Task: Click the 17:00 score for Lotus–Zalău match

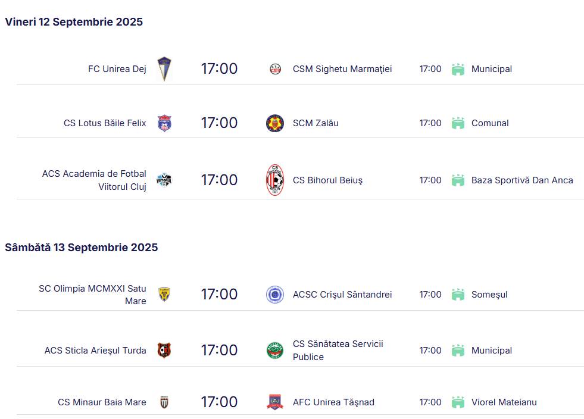Action: 219,123
